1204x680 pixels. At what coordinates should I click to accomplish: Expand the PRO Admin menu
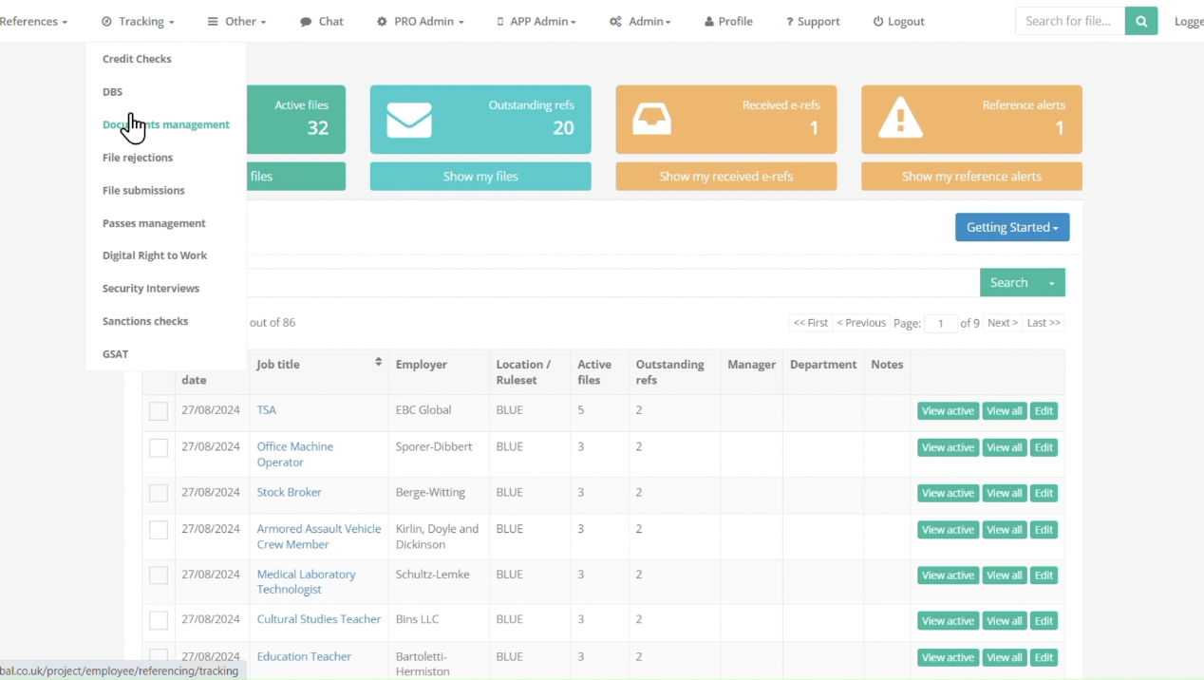420,21
